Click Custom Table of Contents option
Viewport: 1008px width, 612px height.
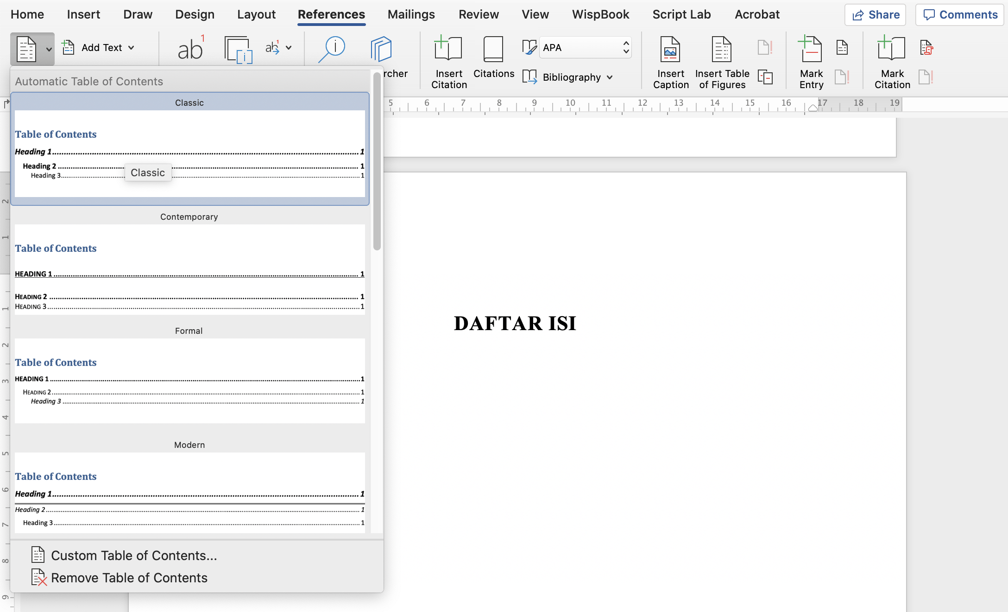(134, 555)
